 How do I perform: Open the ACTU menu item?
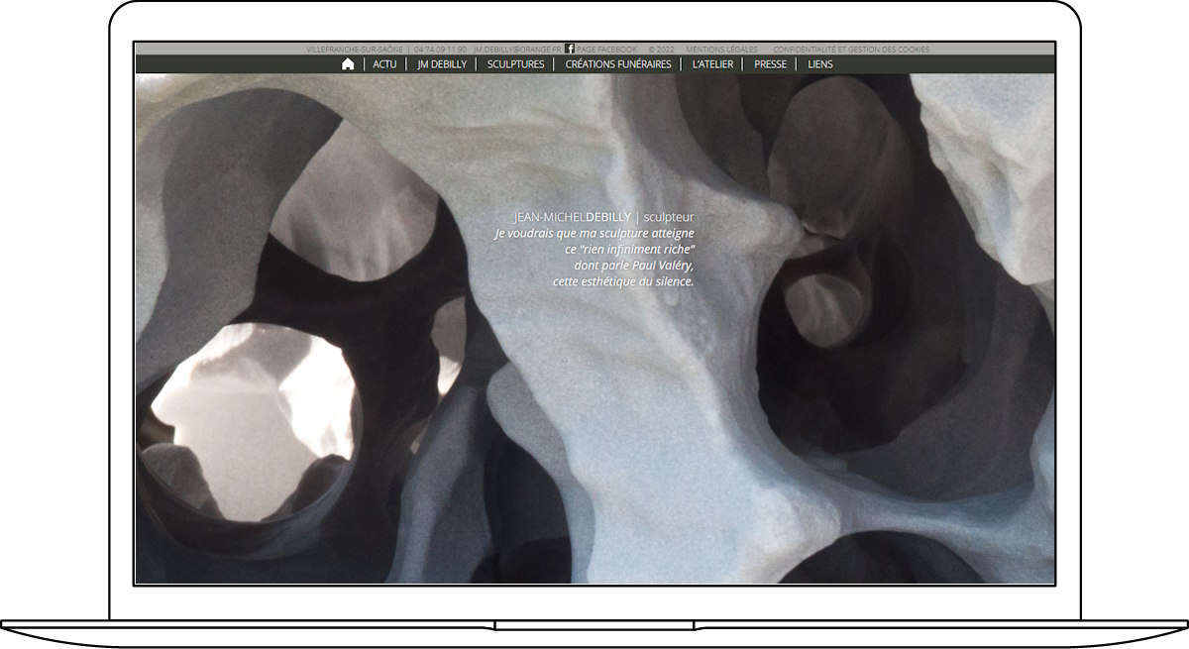[x=384, y=64]
